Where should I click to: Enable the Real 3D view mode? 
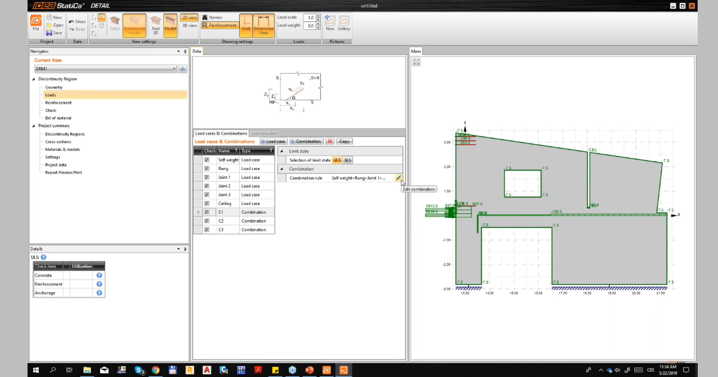(155, 26)
